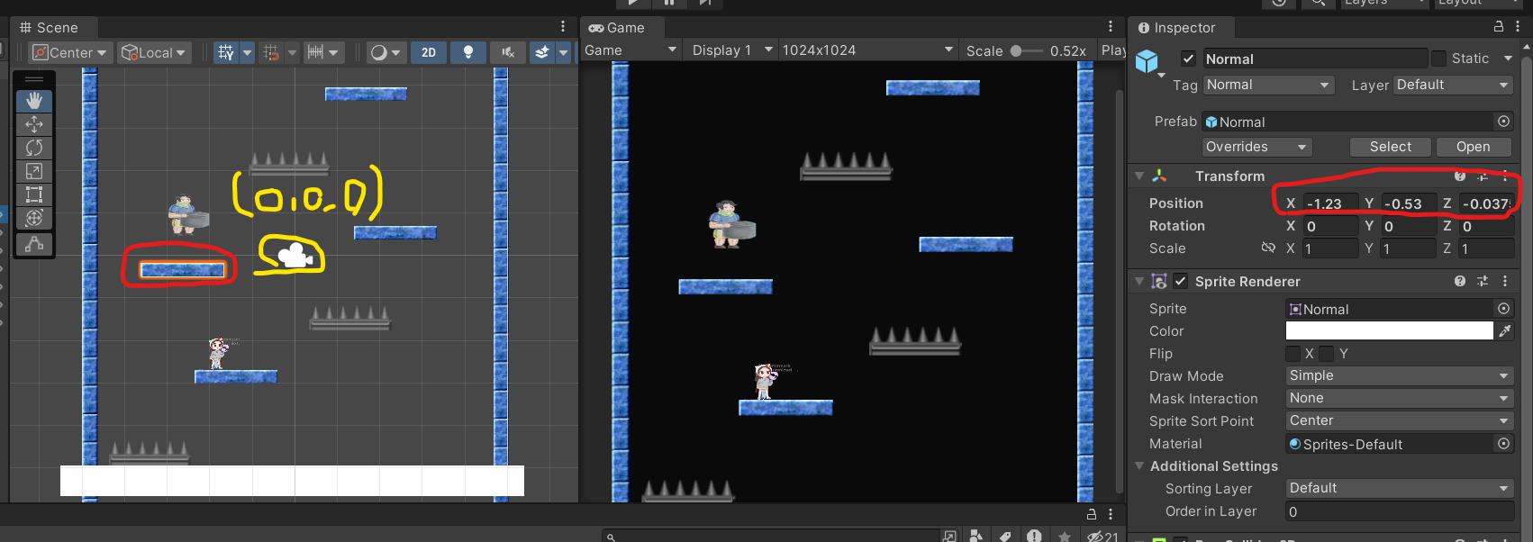This screenshot has width=1533, height=542.
Task: Toggle 2D view mode in Scene
Action: 429,52
